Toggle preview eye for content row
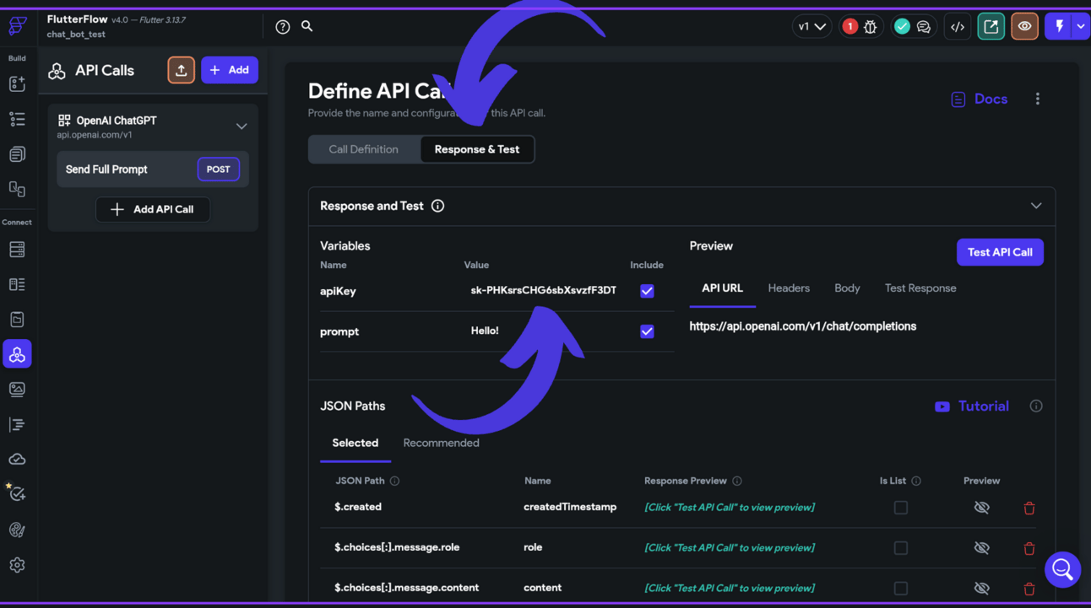This screenshot has width=1091, height=608. coord(981,589)
